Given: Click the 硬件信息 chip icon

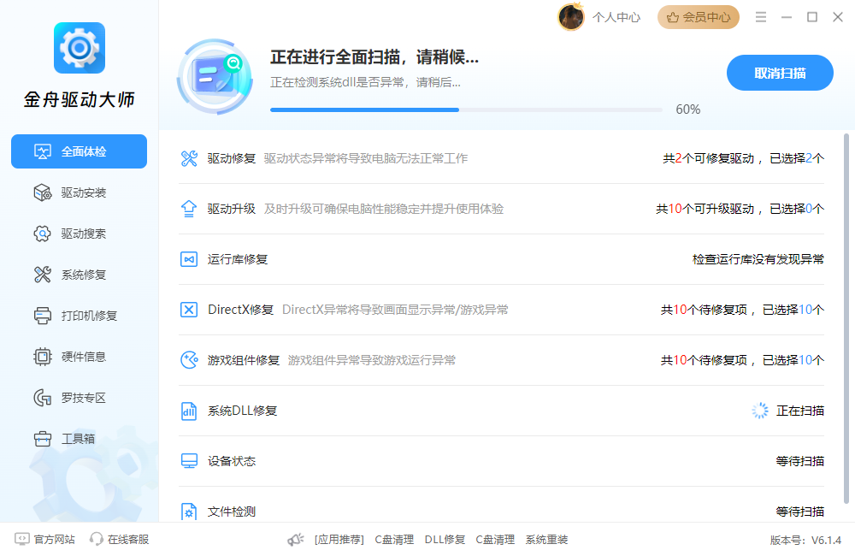Looking at the screenshot, I should click(43, 357).
